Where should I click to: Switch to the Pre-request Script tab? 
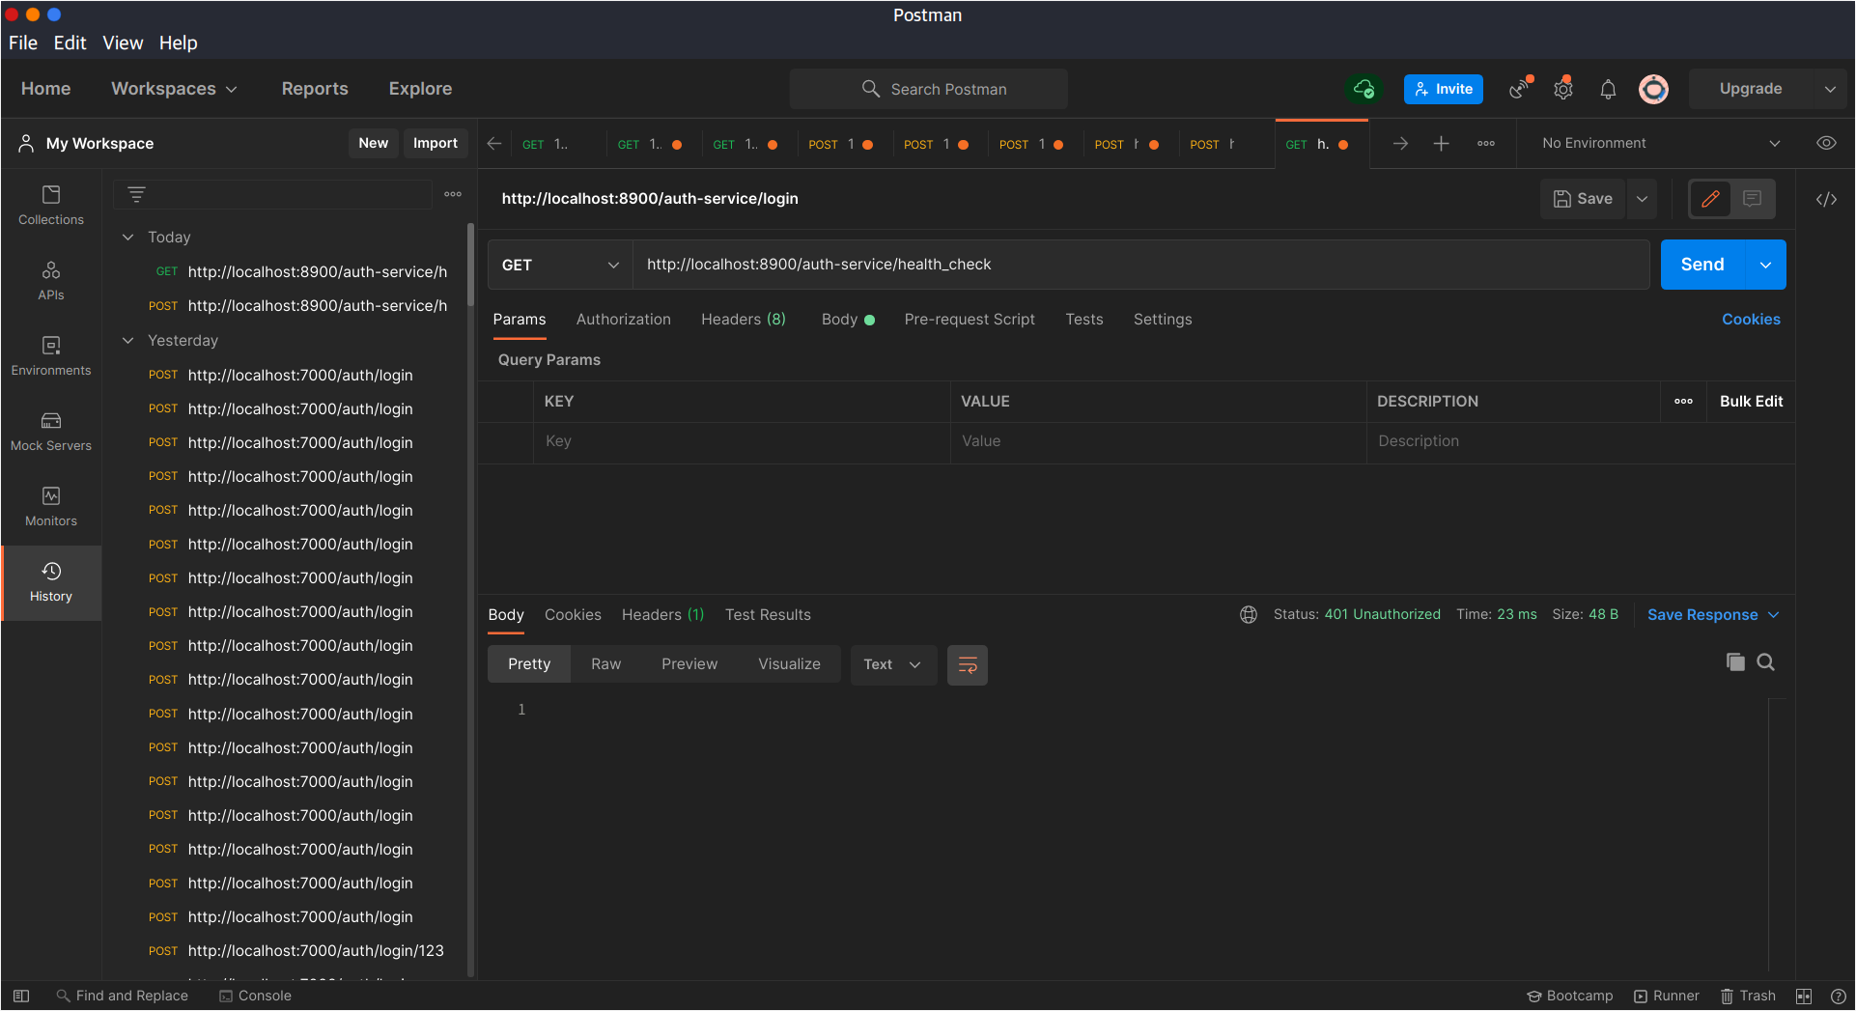pos(970,320)
